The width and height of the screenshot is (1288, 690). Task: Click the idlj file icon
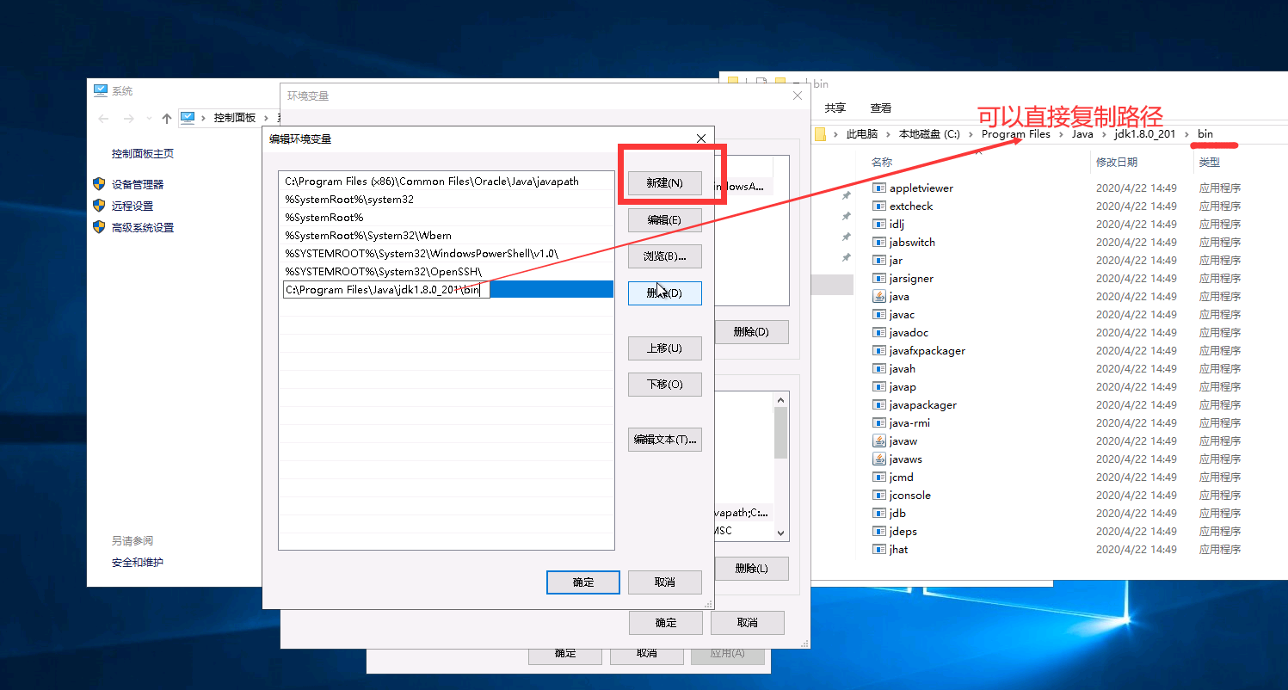point(879,224)
